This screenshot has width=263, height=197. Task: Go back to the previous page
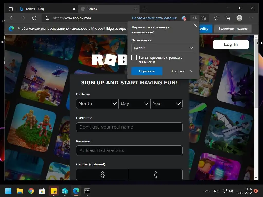tap(12, 18)
